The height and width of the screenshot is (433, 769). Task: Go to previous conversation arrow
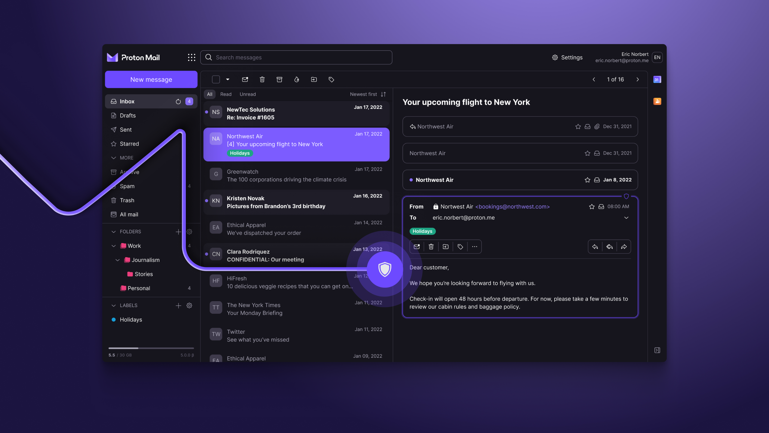tap(594, 79)
